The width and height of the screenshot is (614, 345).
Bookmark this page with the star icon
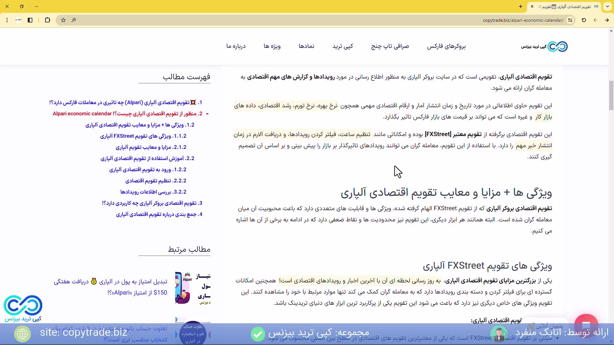[63, 20]
